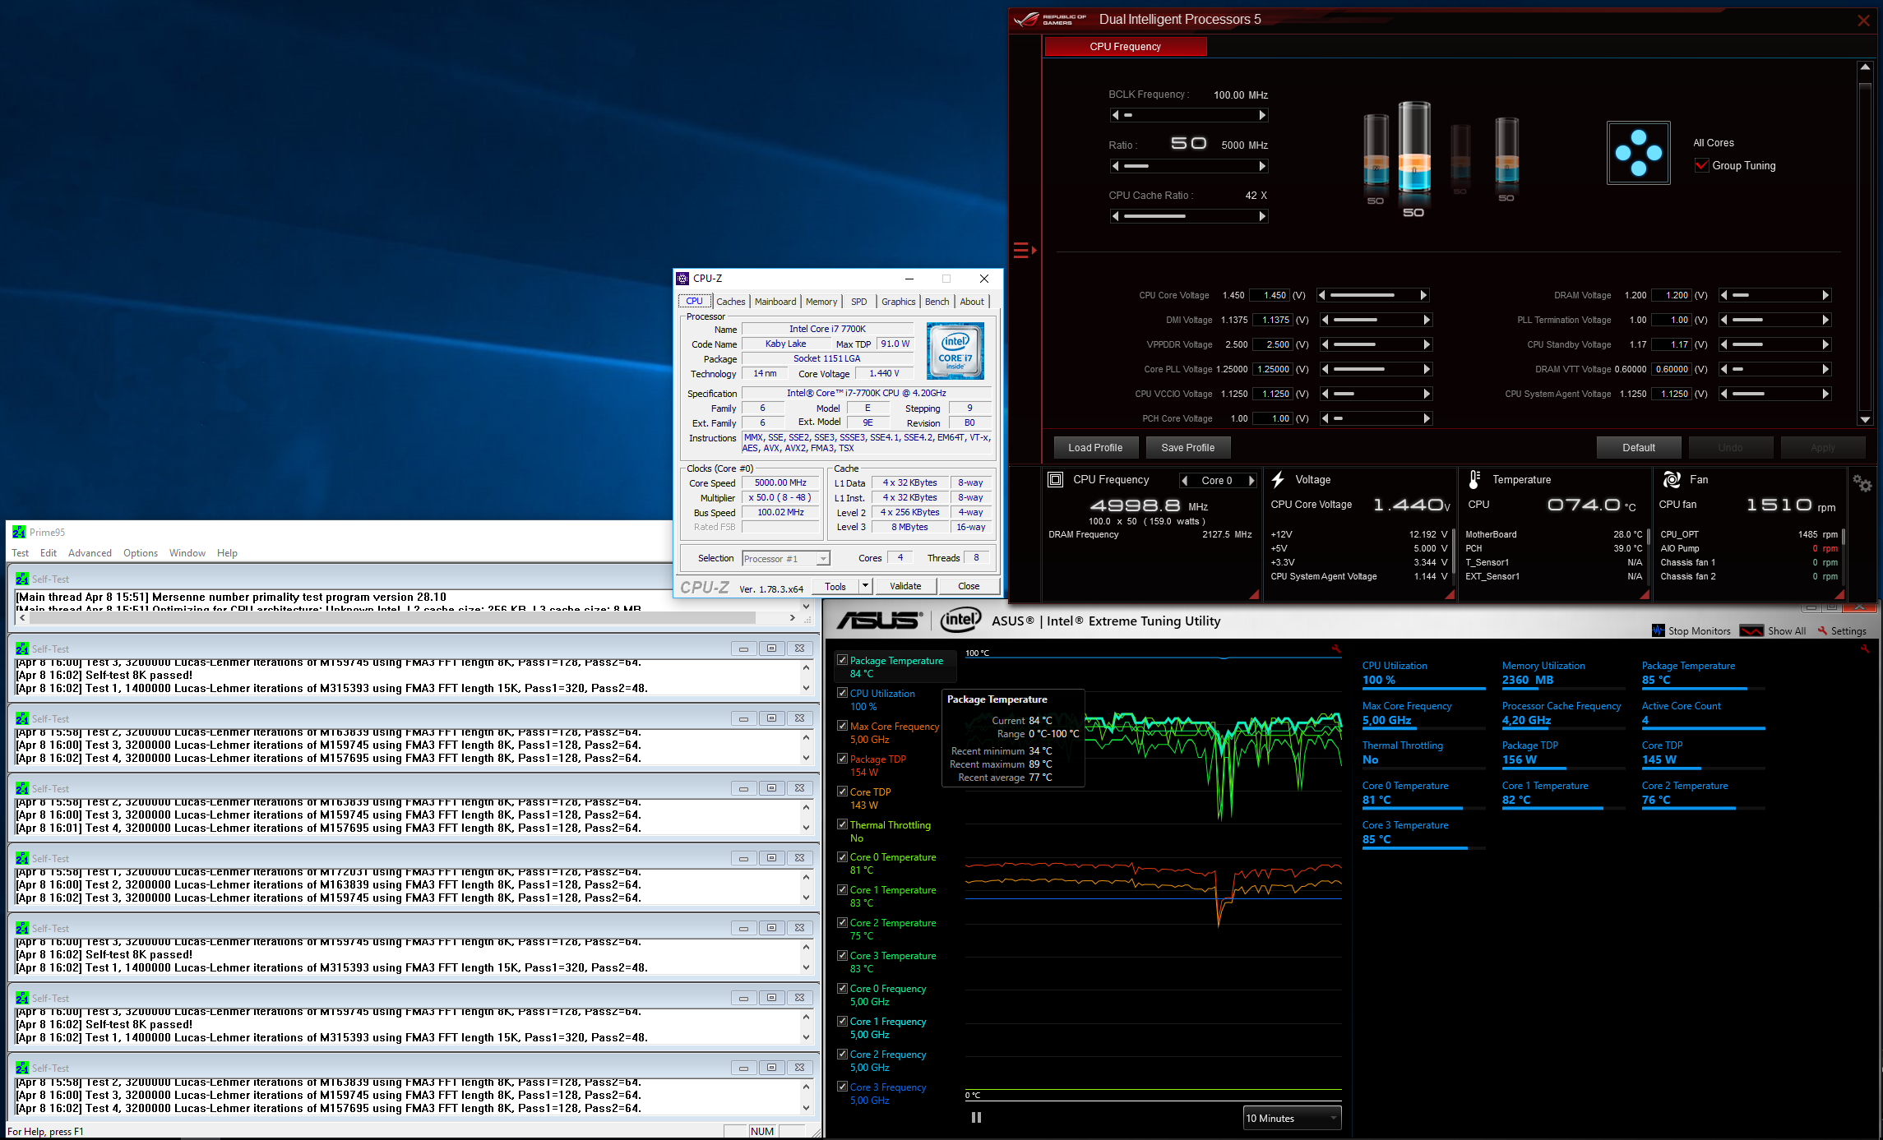
Task: Increase CPU Cache Ratio with right arrow
Action: (x=1263, y=216)
